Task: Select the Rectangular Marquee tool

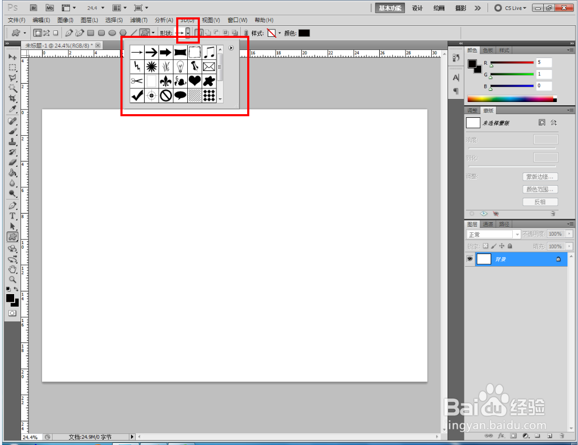Action: pyautogui.click(x=13, y=67)
